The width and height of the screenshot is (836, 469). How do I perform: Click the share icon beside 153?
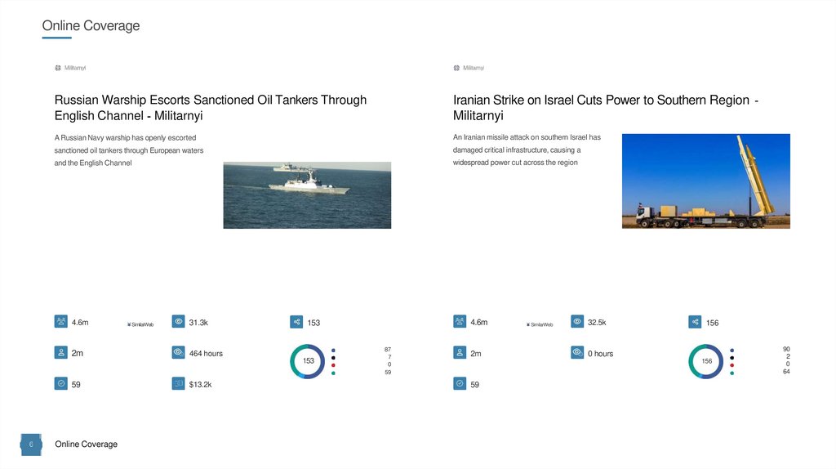coord(296,322)
